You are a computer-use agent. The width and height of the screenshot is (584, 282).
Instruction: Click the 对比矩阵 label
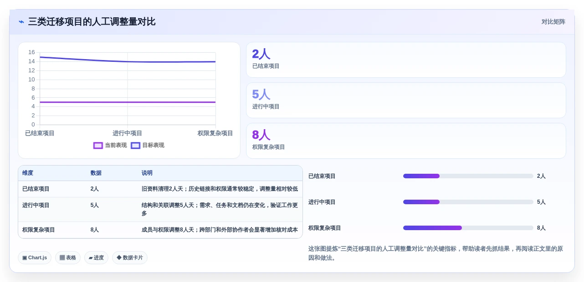coord(553,22)
